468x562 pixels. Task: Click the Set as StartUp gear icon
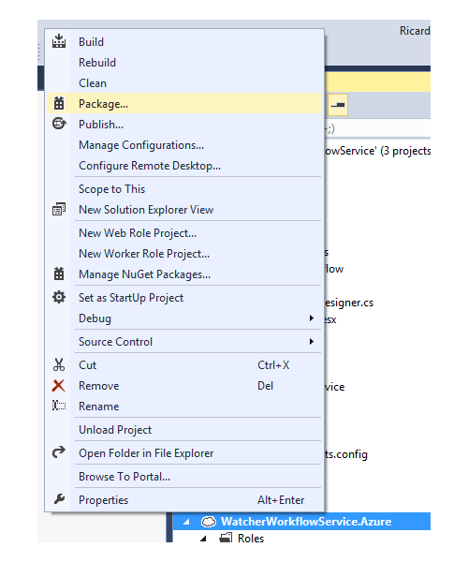59,297
